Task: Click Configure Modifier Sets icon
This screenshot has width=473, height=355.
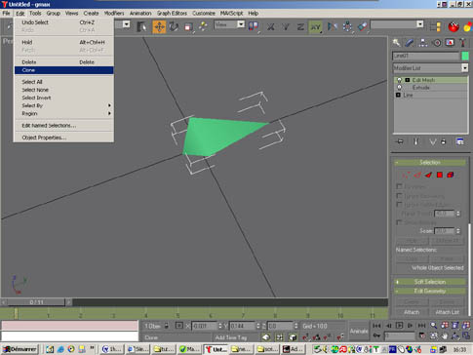Action: pyautogui.click(x=459, y=141)
